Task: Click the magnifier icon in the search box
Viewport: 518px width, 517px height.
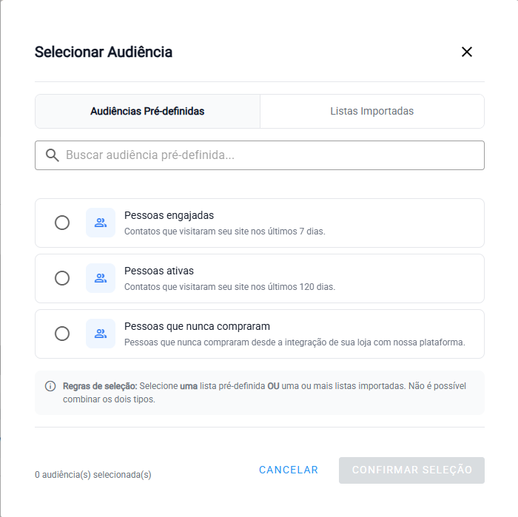Action: [x=52, y=155]
